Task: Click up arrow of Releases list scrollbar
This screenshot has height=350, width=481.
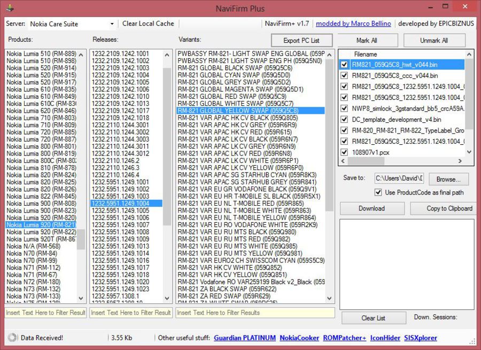Action: 167,55
